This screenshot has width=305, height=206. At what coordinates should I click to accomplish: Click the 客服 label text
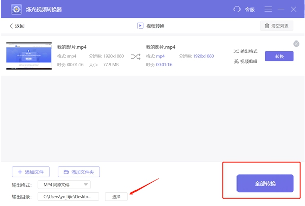coord(250,9)
